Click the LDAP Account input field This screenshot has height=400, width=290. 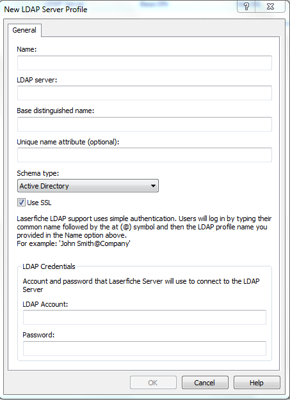(x=145, y=318)
